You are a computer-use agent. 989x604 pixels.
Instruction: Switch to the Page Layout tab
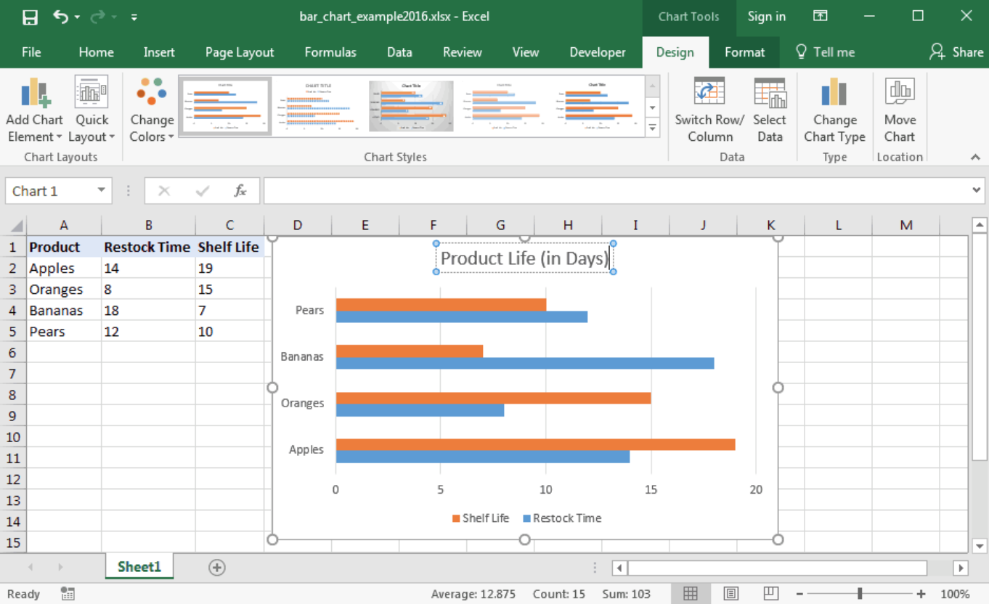click(x=240, y=52)
